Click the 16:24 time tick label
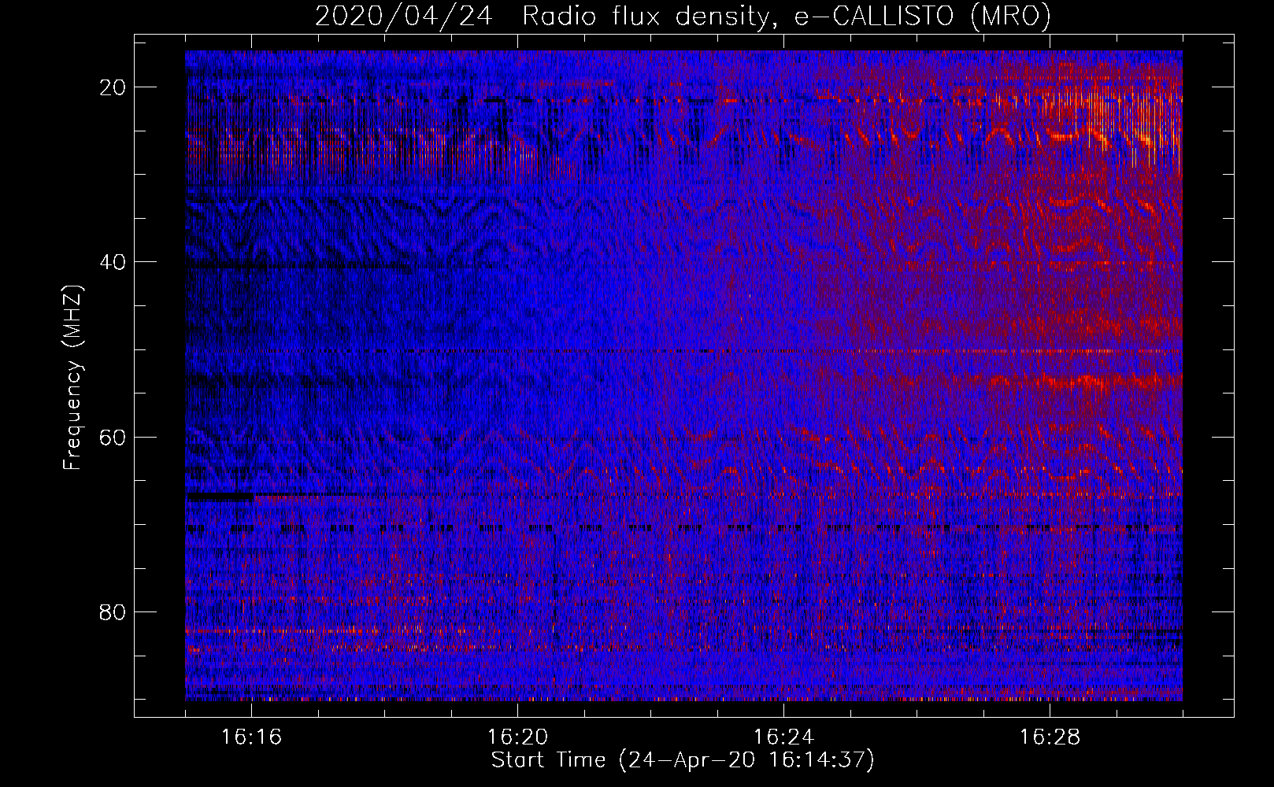Image resolution: width=1274 pixels, height=787 pixels. click(x=783, y=737)
